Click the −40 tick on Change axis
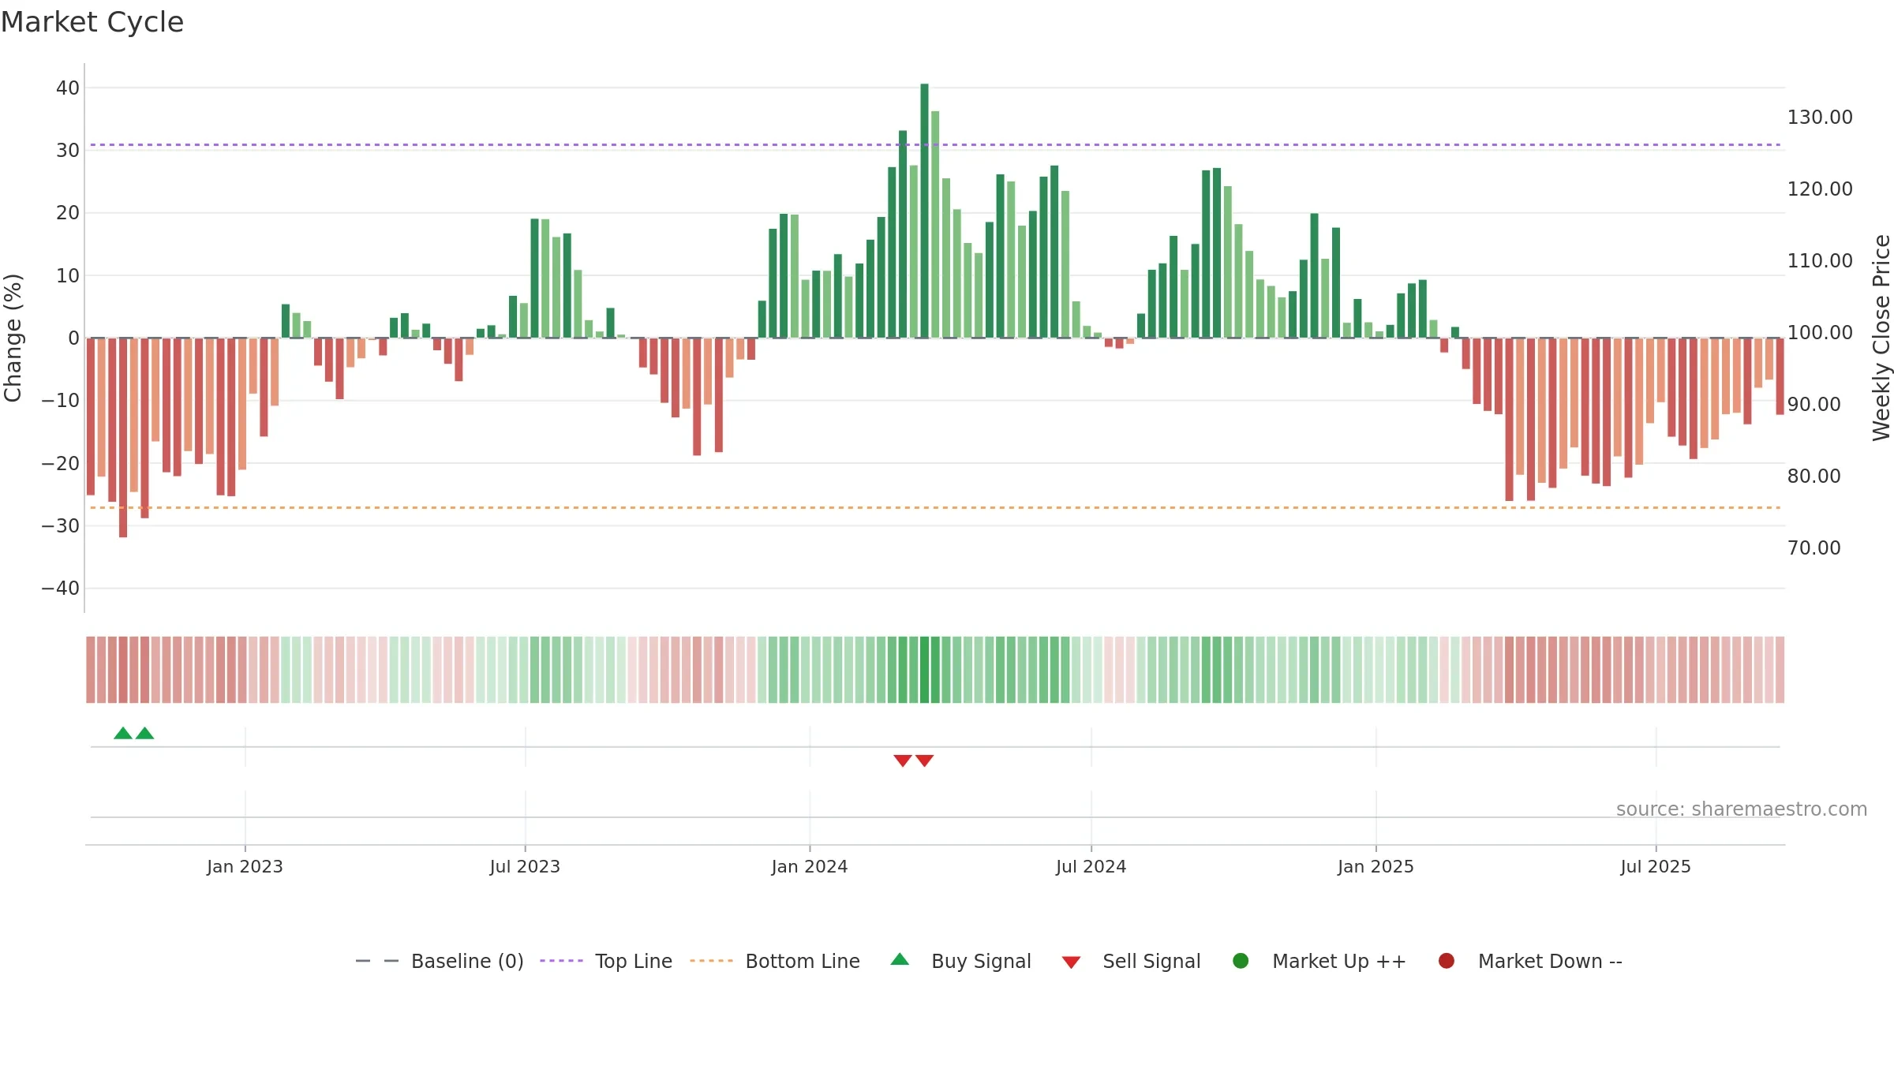This screenshot has height=1065, width=1894. coord(61,589)
